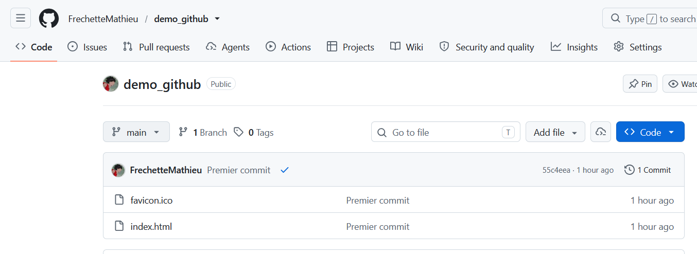This screenshot has height=254, width=697.
Task: Pin this repository with Pin button
Action: (x=640, y=84)
